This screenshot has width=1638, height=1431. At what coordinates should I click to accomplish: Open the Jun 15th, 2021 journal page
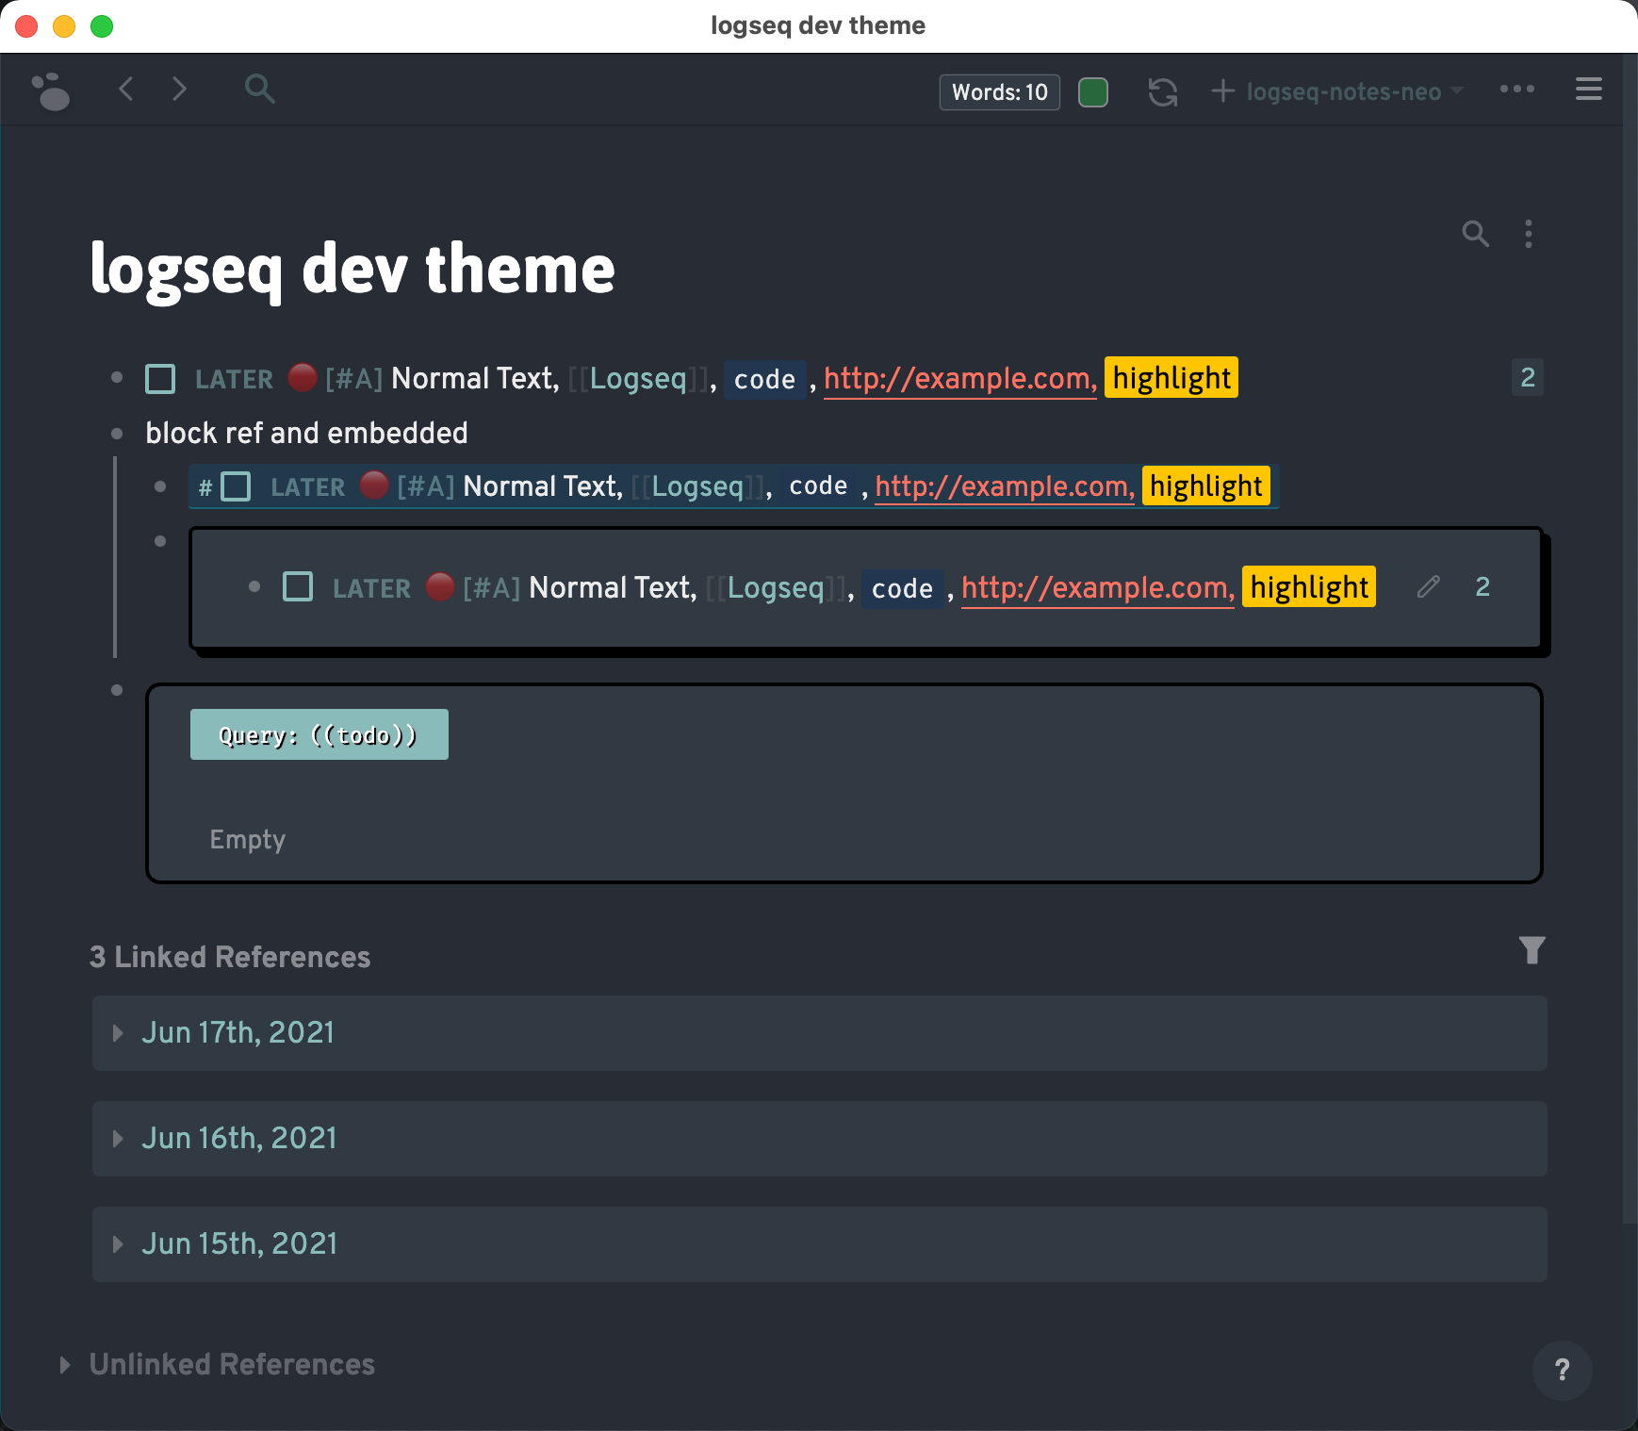[239, 1244]
